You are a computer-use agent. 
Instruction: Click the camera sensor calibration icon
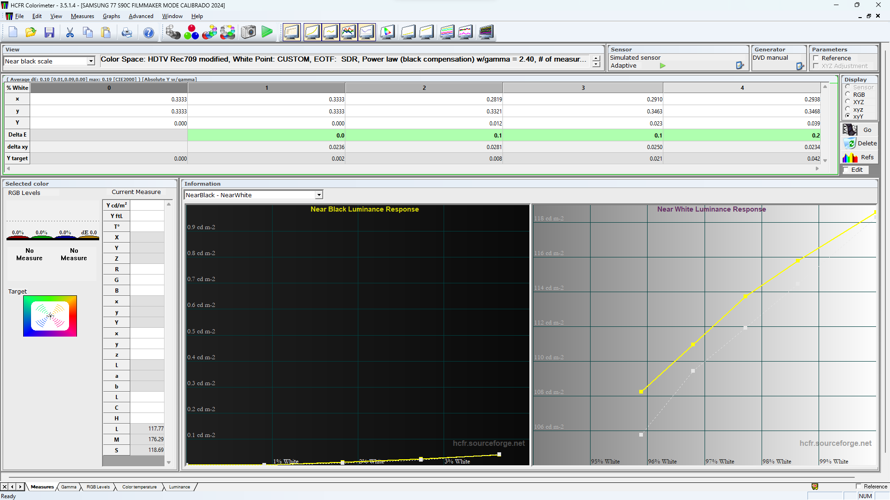248,32
